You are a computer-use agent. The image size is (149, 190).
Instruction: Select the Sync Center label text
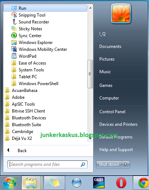click(30, 36)
